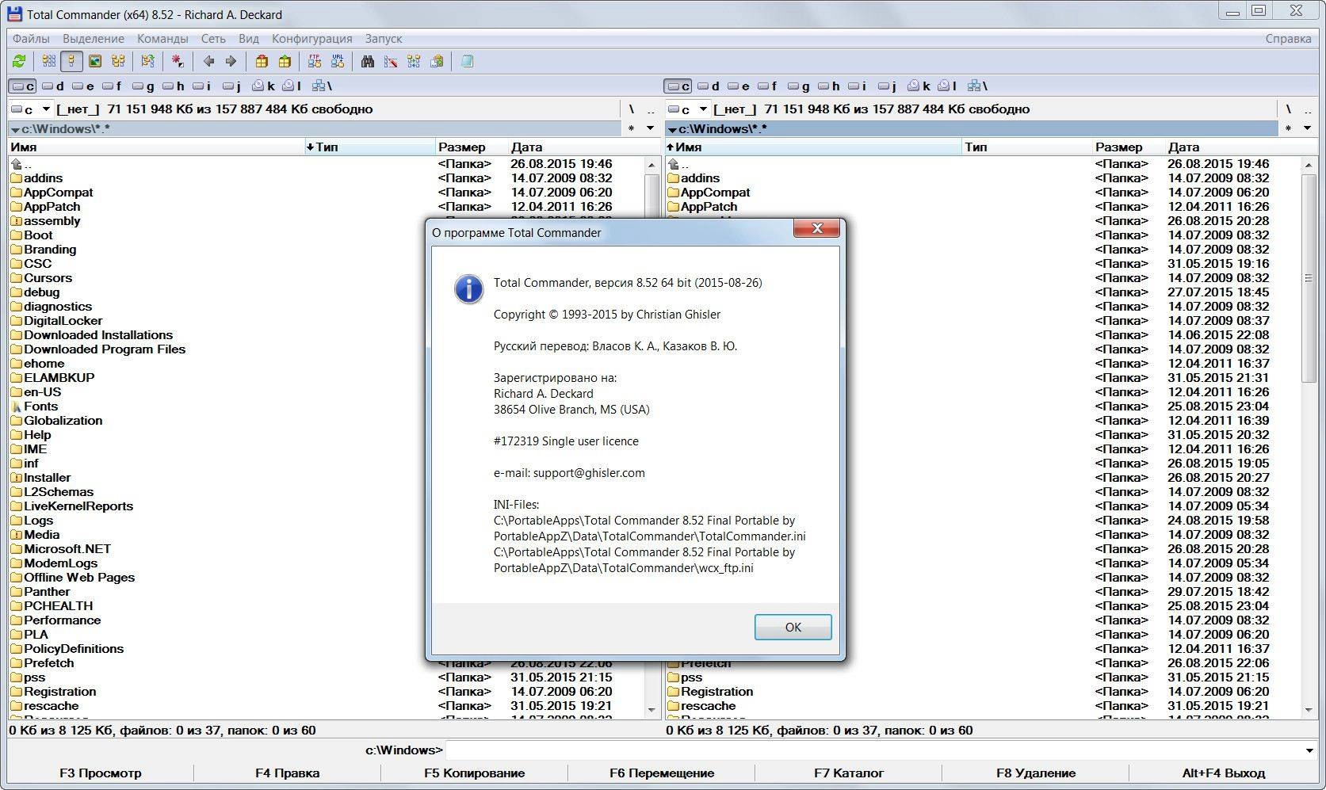This screenshot has height=790, width=1326.
Task: Select drive h in right panel drive bar
Action: tap(829, 86)
